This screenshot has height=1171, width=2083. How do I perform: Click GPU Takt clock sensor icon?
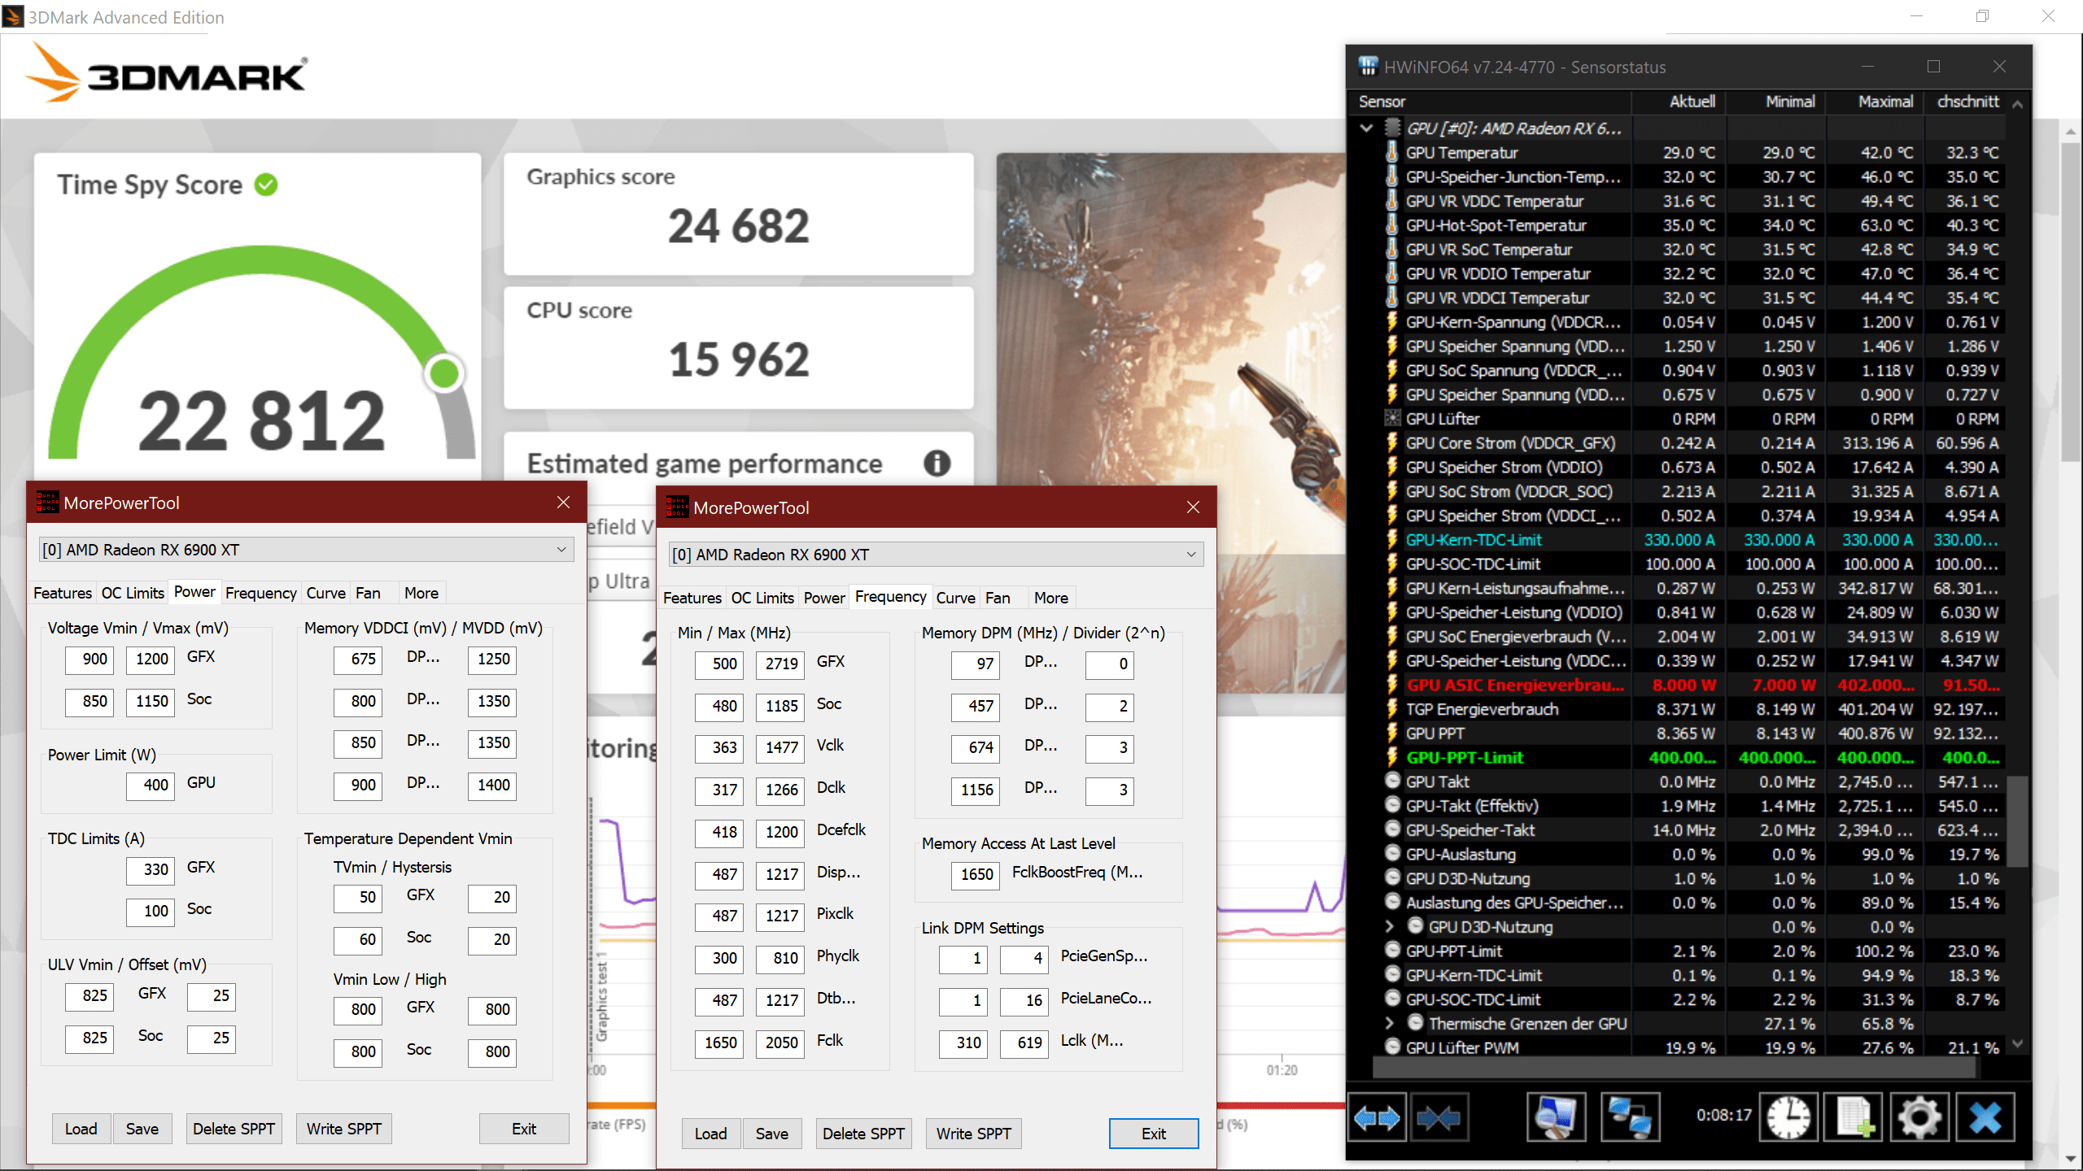1392,781
